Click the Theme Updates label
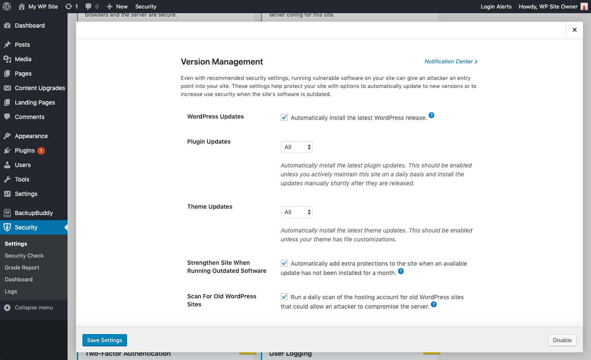 (210, 207)
